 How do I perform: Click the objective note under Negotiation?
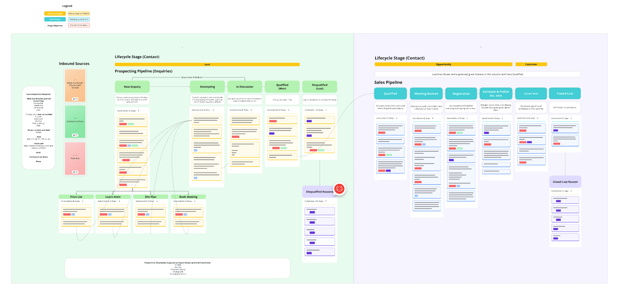(x=461, y=107)
